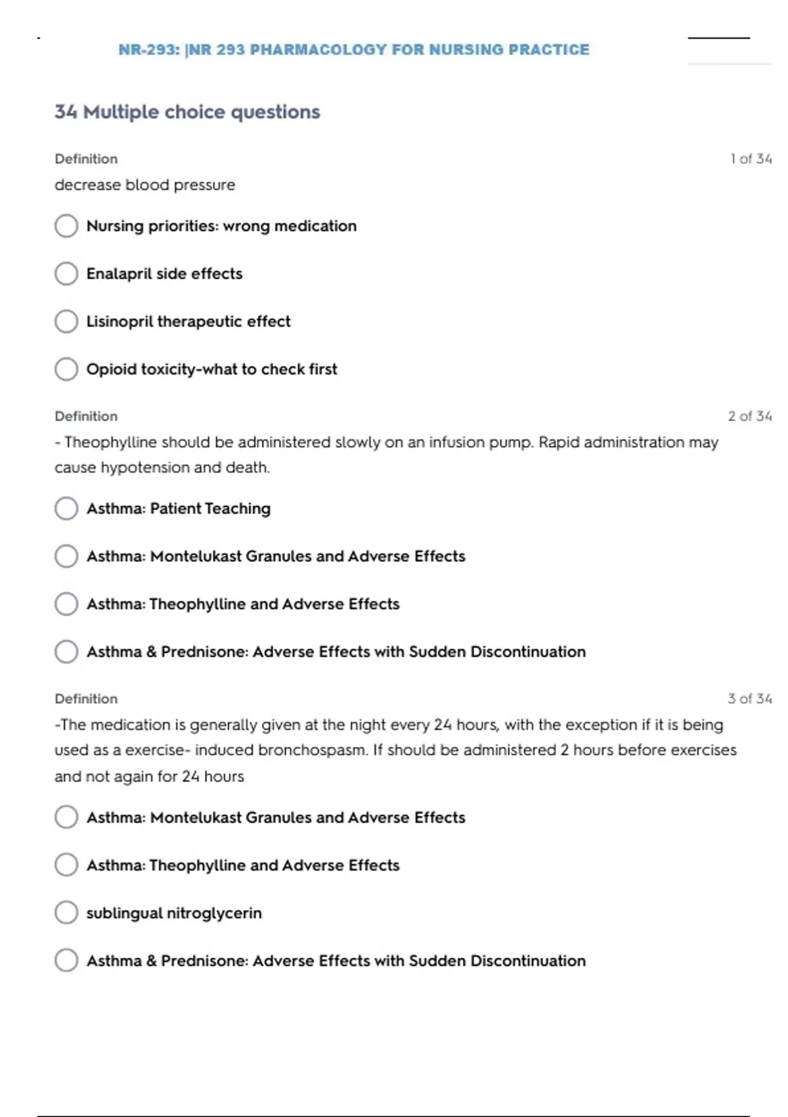Pick Asthma & Prednisone option in question 2
Image resolution: width=788 pixels, height=1117 pixels.
coord(66,652)
